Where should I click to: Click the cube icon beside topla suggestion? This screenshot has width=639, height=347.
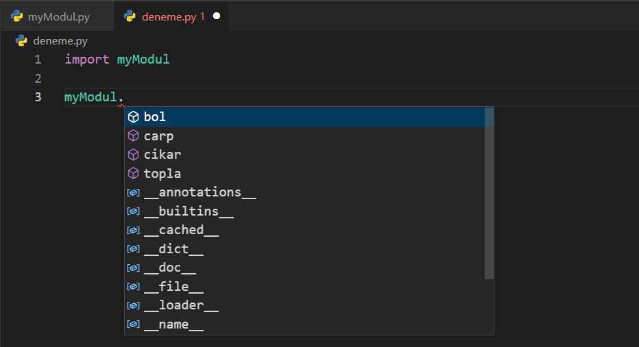click(134, 174)
